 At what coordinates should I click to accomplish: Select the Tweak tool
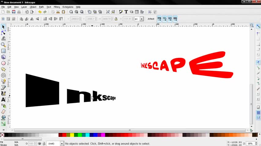[x=3, y=39]
